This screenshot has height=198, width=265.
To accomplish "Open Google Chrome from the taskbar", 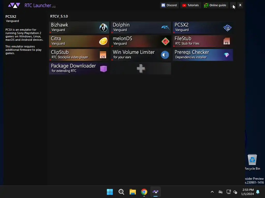I will (144, 192).
